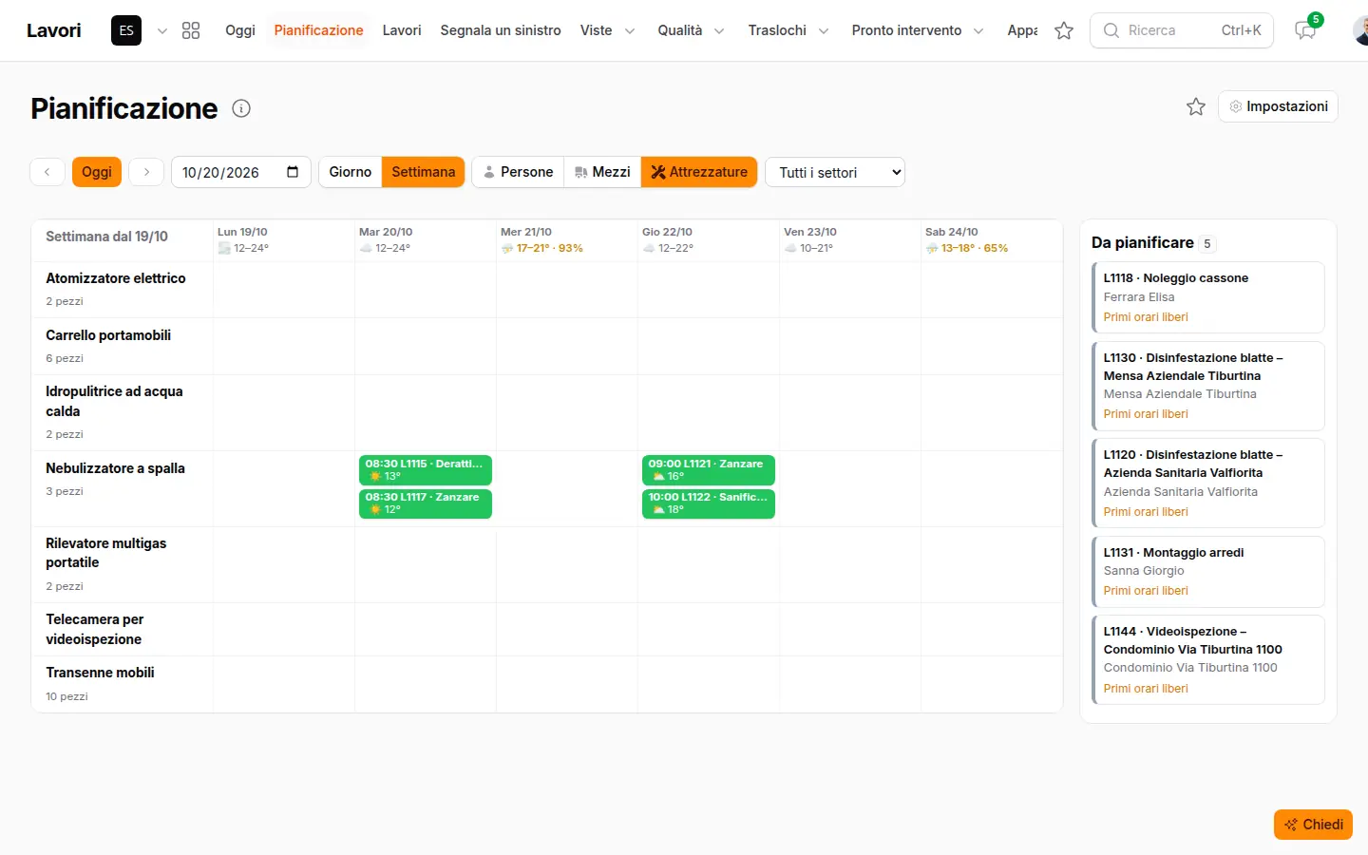Show Mezzi resources

point(602,172)
